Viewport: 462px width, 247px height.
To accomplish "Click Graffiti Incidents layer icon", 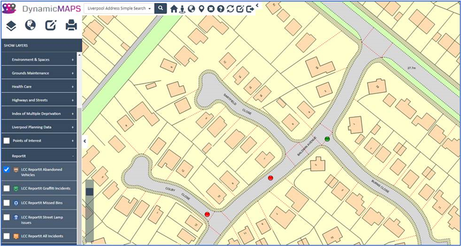I will (16, 189).
